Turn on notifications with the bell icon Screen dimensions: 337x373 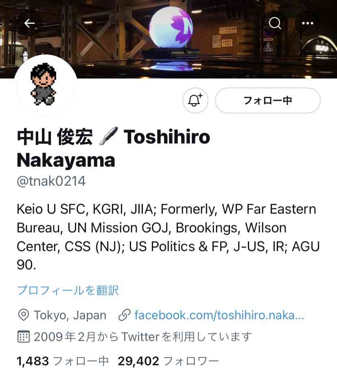tap(195, 100)
